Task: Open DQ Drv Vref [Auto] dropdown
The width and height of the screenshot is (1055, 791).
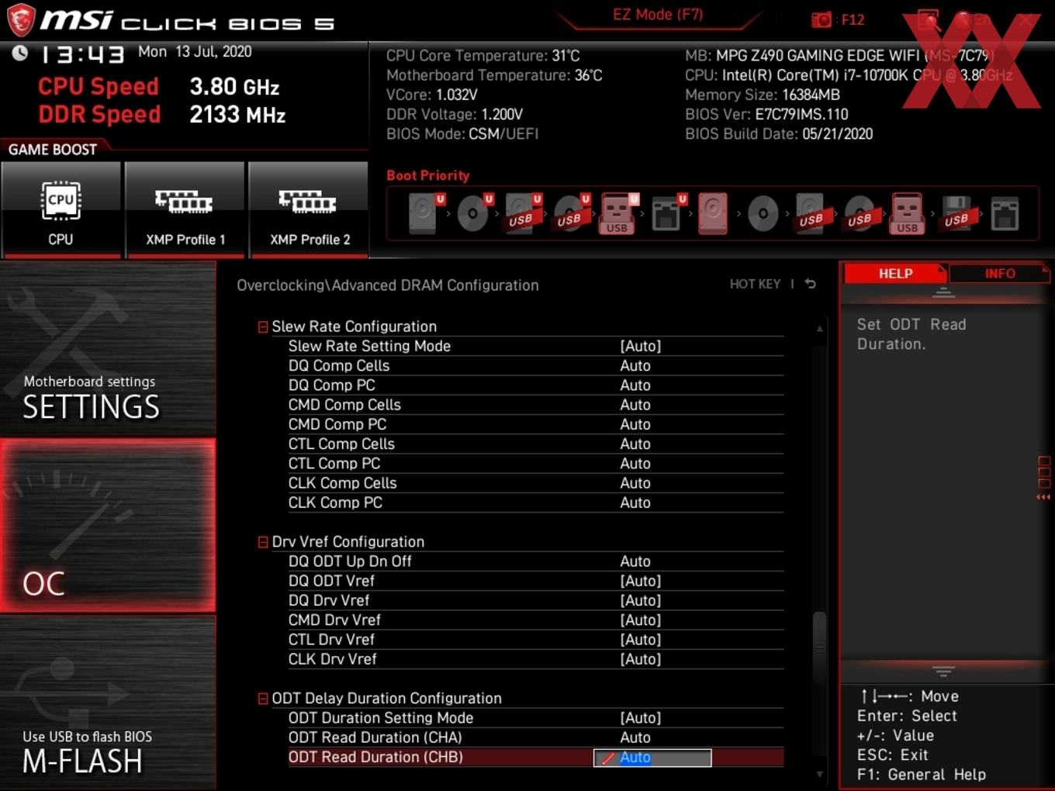Action: click(640, 600)
